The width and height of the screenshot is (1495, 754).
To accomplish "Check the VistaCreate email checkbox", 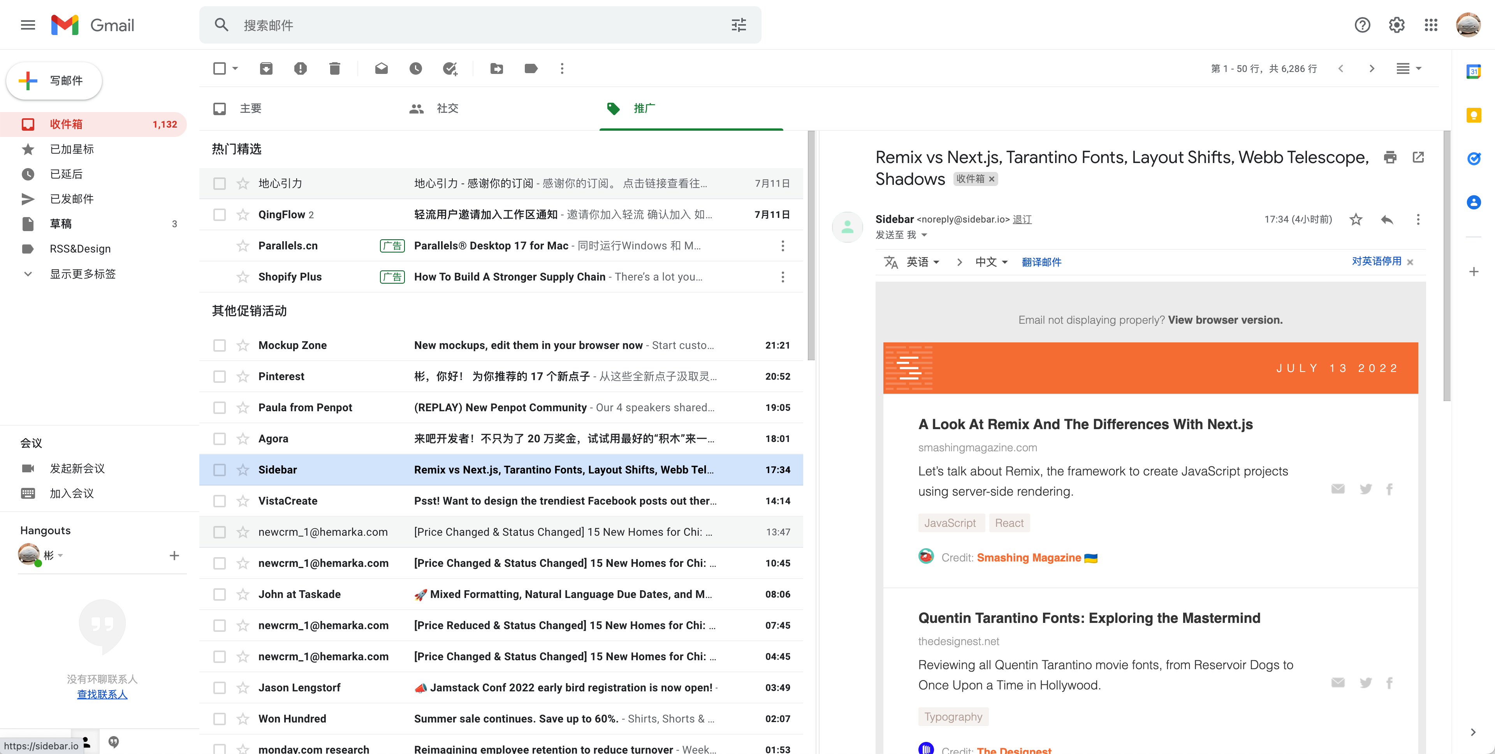I will tap(219, 501).
